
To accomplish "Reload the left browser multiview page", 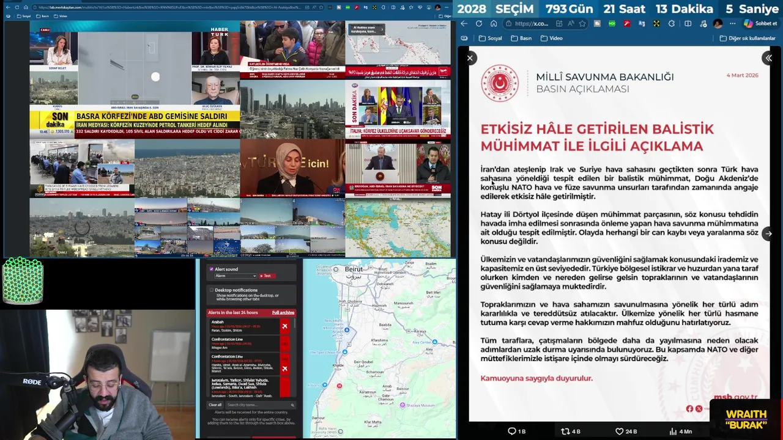I will tap(17, 7).
